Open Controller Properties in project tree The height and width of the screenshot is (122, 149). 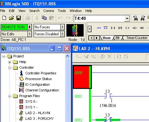tap(41, 73)
